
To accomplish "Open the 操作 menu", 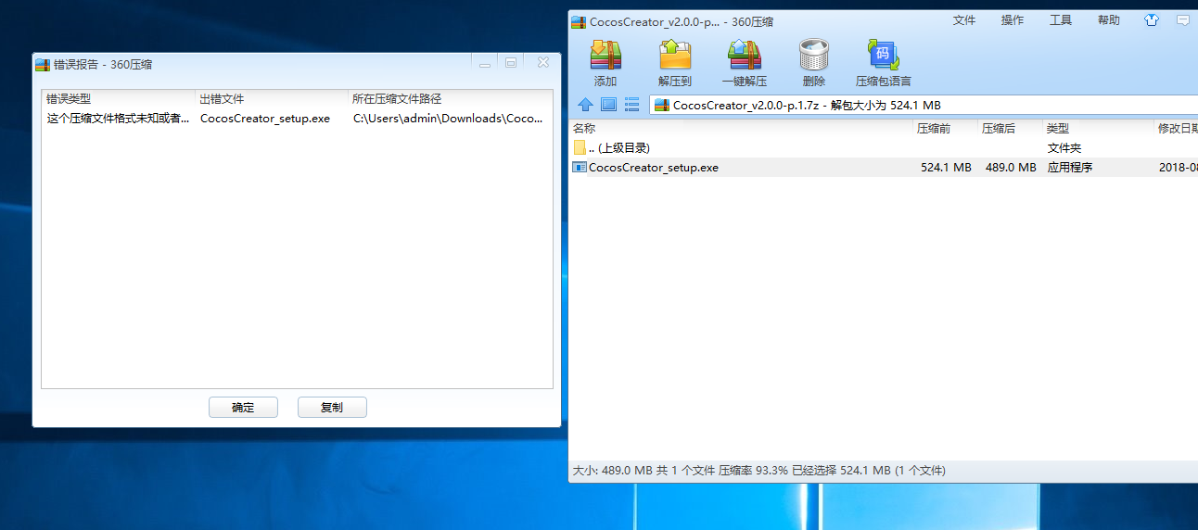I will (1013, 20).
